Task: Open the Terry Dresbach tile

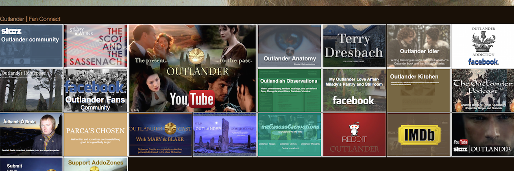Action: click(354, 46)
